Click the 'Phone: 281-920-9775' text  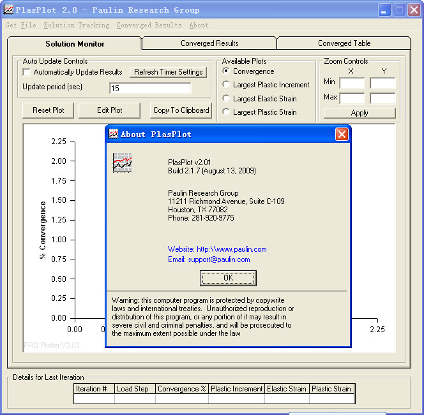click(201, 218)
